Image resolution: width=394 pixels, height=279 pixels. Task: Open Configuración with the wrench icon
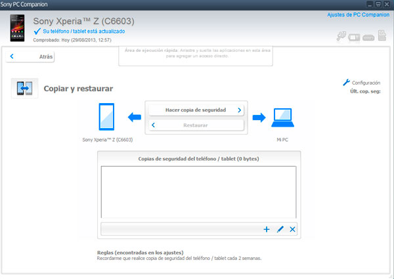tap(346, 82)
